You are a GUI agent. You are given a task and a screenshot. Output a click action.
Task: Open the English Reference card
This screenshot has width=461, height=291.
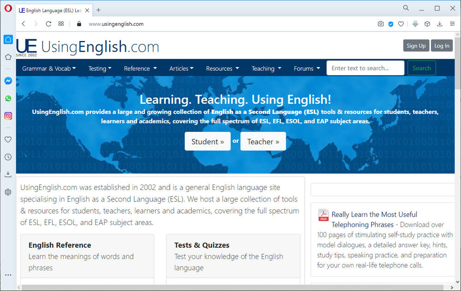(87, 256)
